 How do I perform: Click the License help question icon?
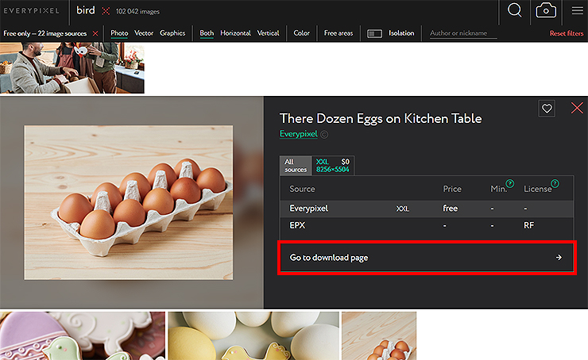[x=555, y=183]
